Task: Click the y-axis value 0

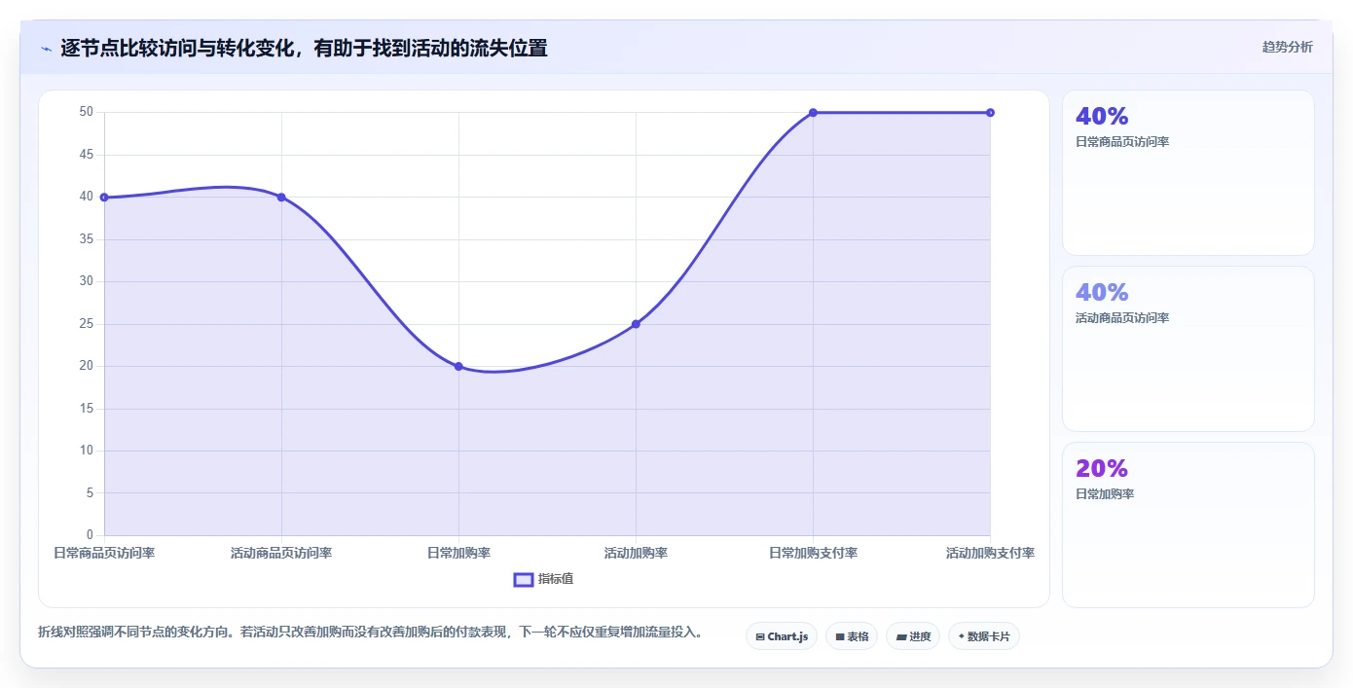Action: click(x=90, y=535)
